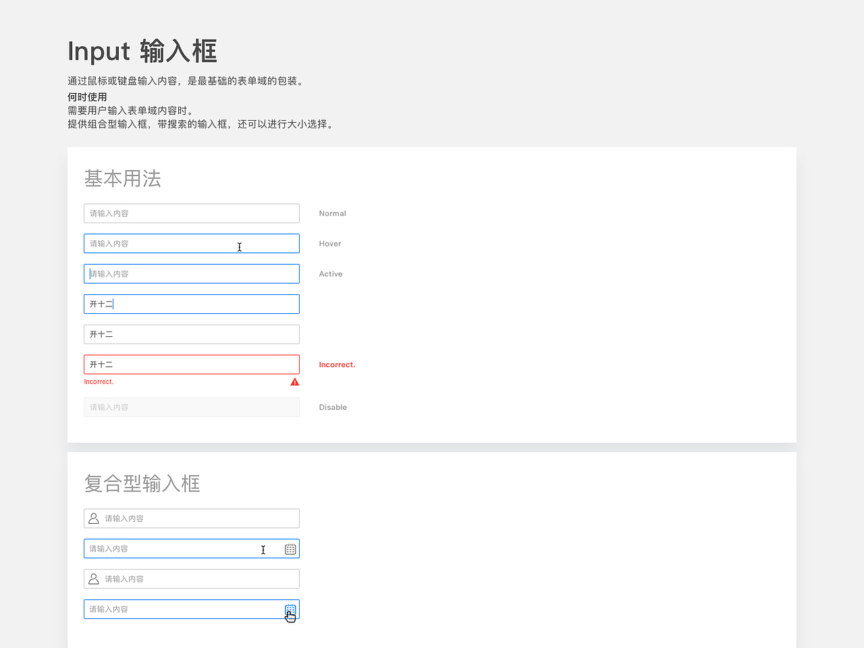
Task: Click the user icon in the third composite input
Action: (94, 578)
